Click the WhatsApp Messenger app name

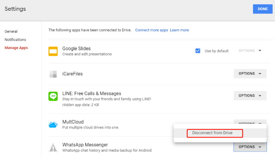[85, 145]
